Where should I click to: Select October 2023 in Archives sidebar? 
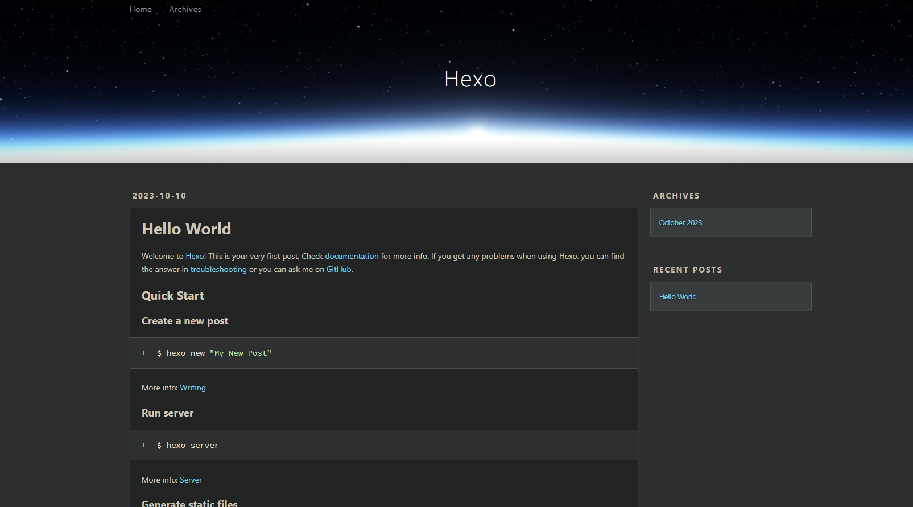pos(680,222)
